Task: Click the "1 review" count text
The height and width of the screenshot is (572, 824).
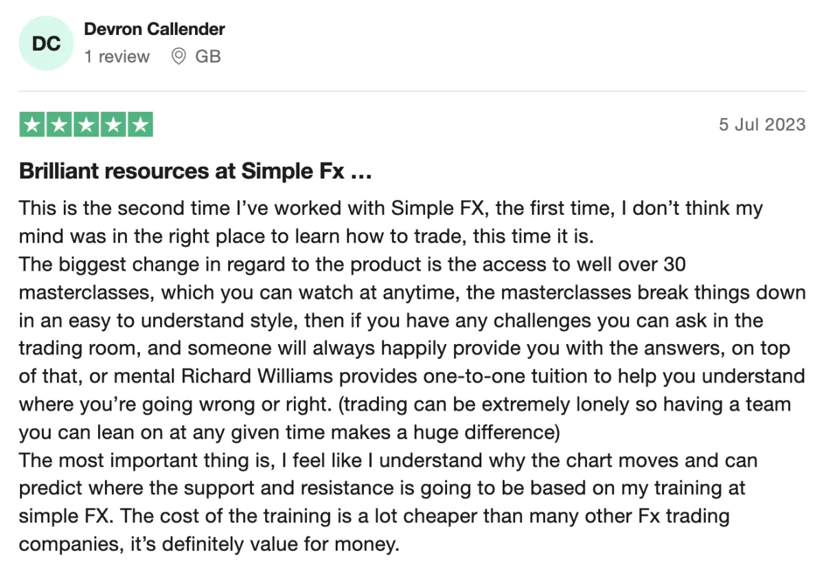Action: pyautogui.click(x=117, y=56)
